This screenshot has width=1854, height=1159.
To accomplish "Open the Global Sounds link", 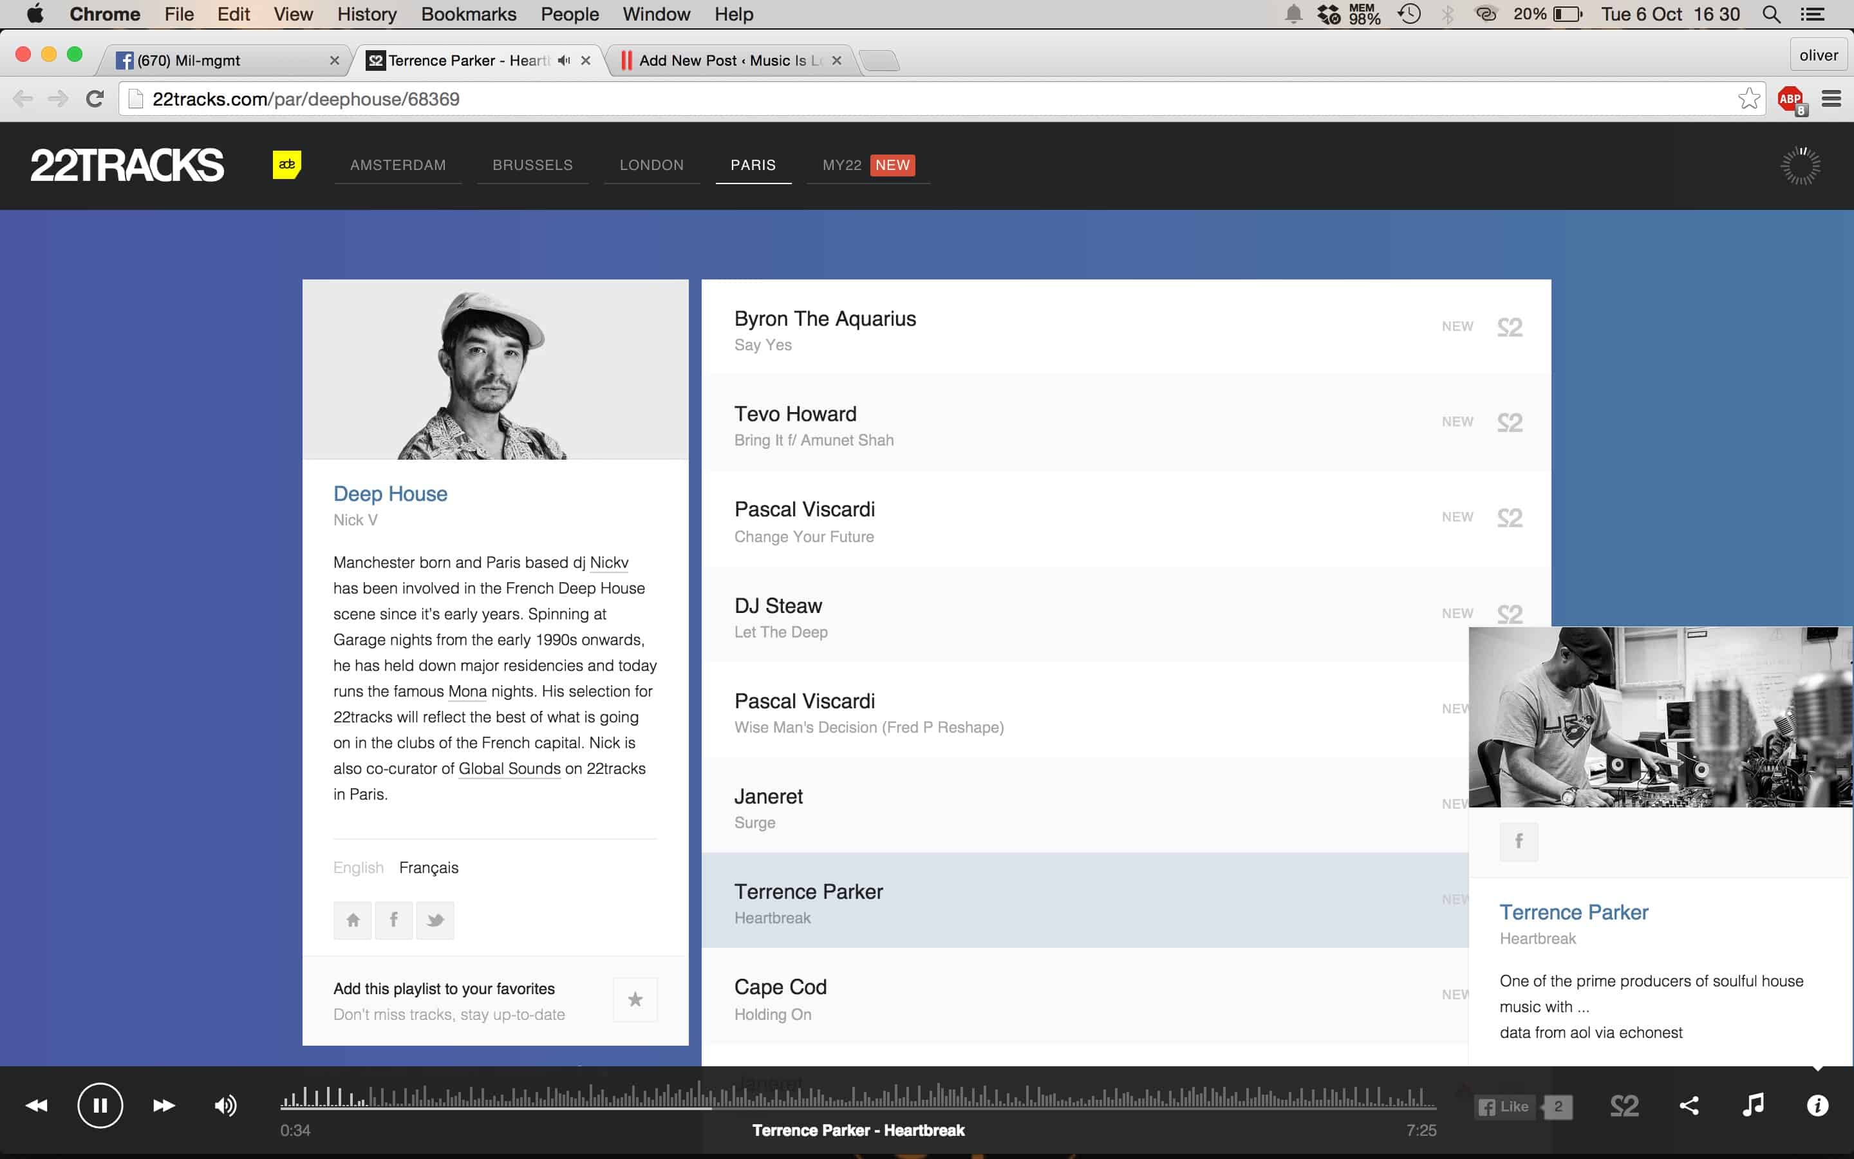I will (x=509, y=769).
